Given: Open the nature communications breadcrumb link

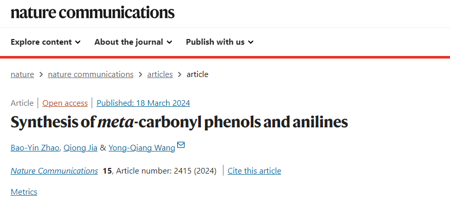Looking at the screenshot, I should 91,74.
